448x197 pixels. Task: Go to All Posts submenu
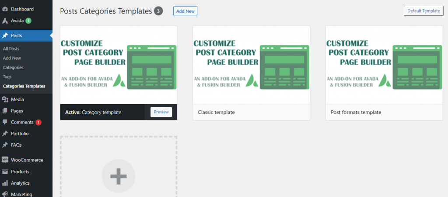[11, 49]
